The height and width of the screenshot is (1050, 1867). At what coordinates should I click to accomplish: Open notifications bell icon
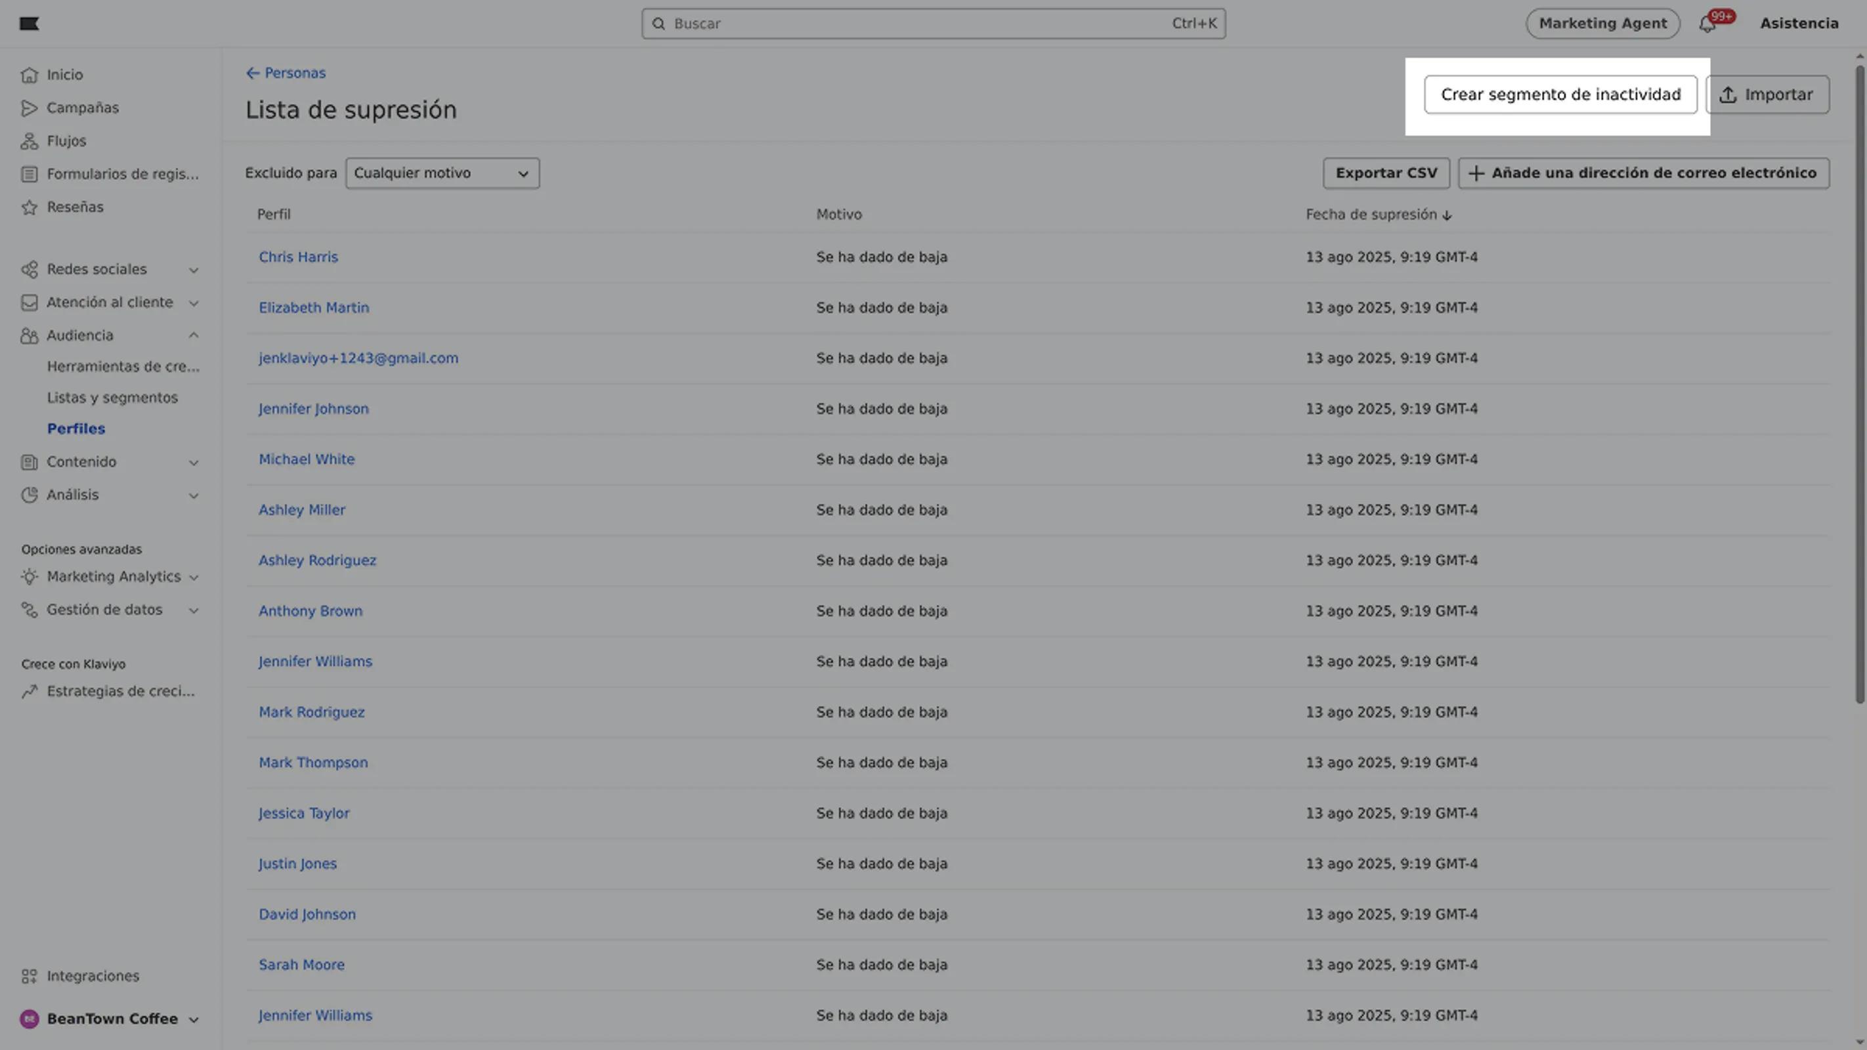coord(1707,24)
